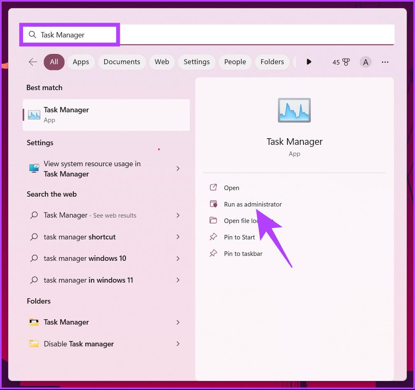Open the Disable Task manager folder result
The image size is (415, 390).
106,344
